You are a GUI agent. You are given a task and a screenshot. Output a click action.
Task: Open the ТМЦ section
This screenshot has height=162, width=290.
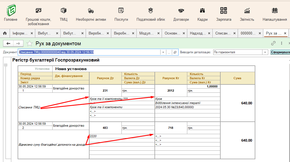[x=63, y=11]
